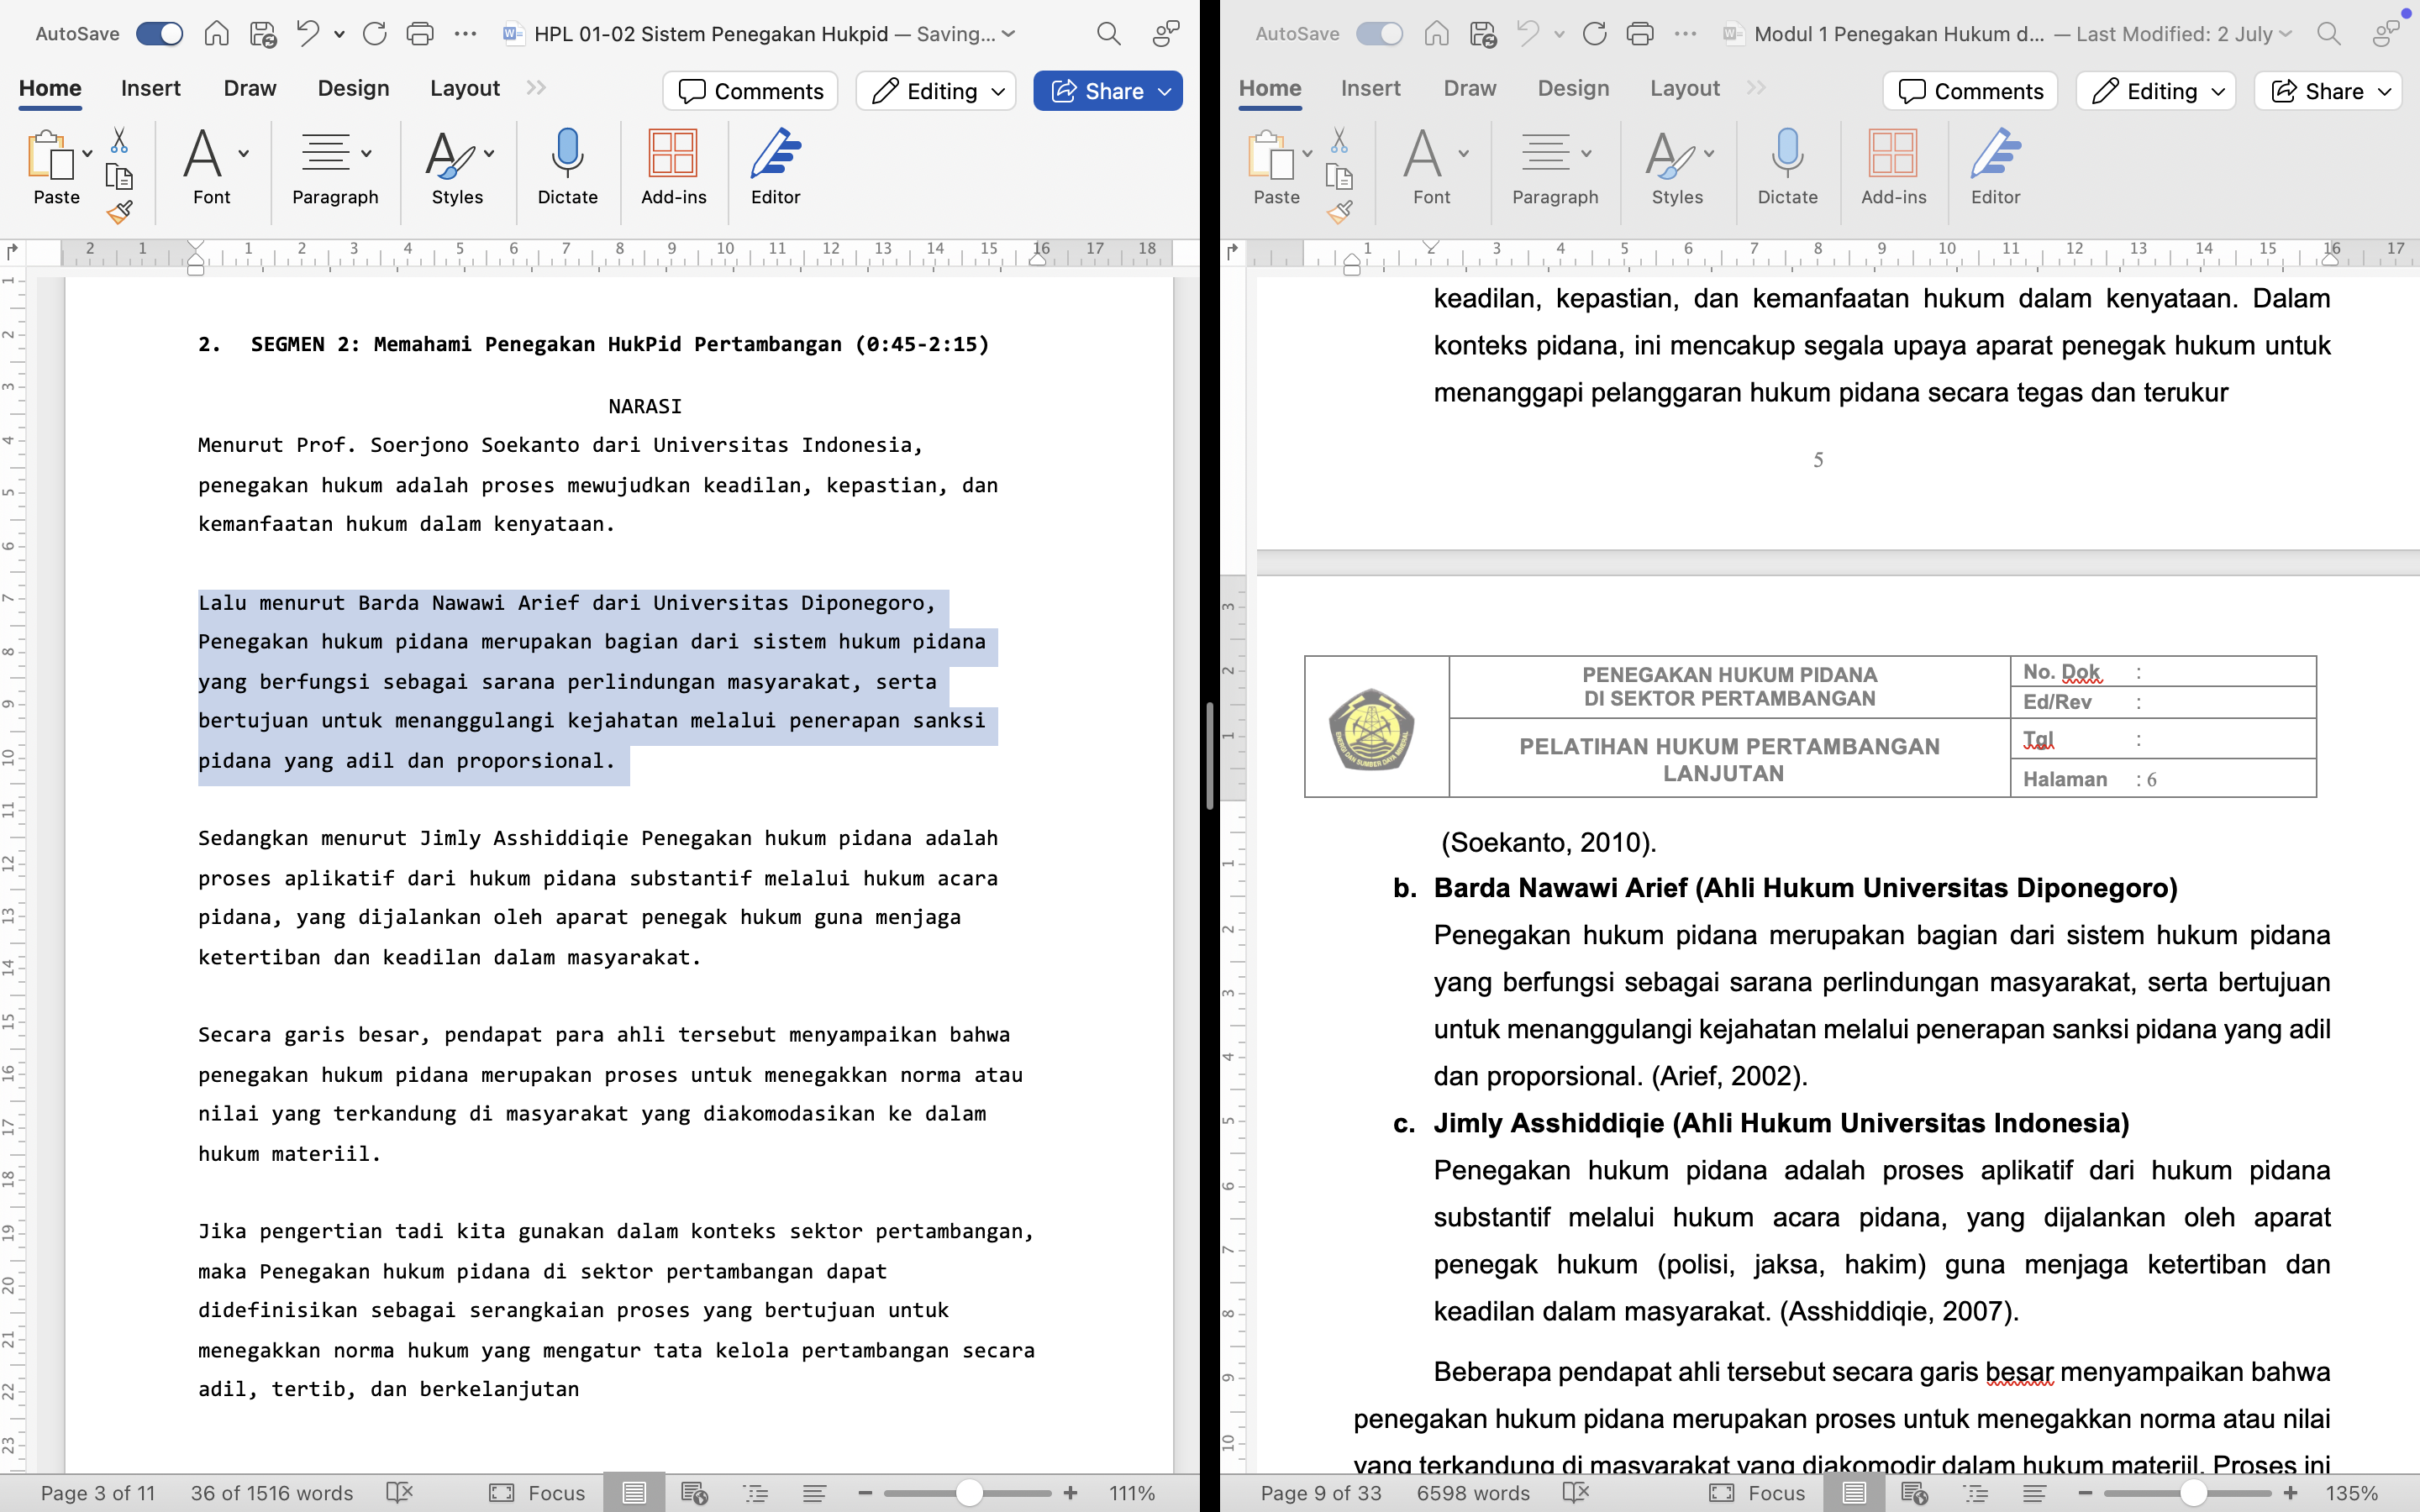Adjust zoom slider in left status bar
Viewport: 2420px width, 1512px height.
(968, 1493)
